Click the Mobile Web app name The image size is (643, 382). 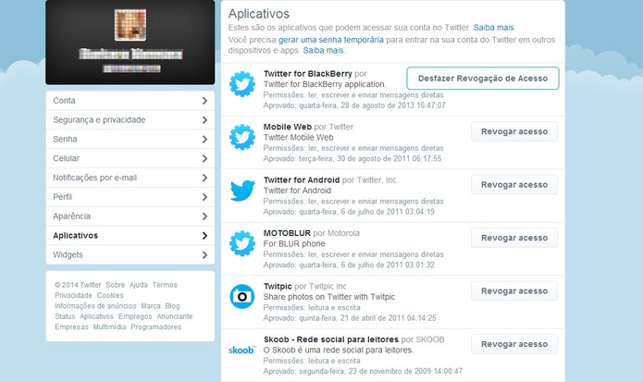point(288,127)
